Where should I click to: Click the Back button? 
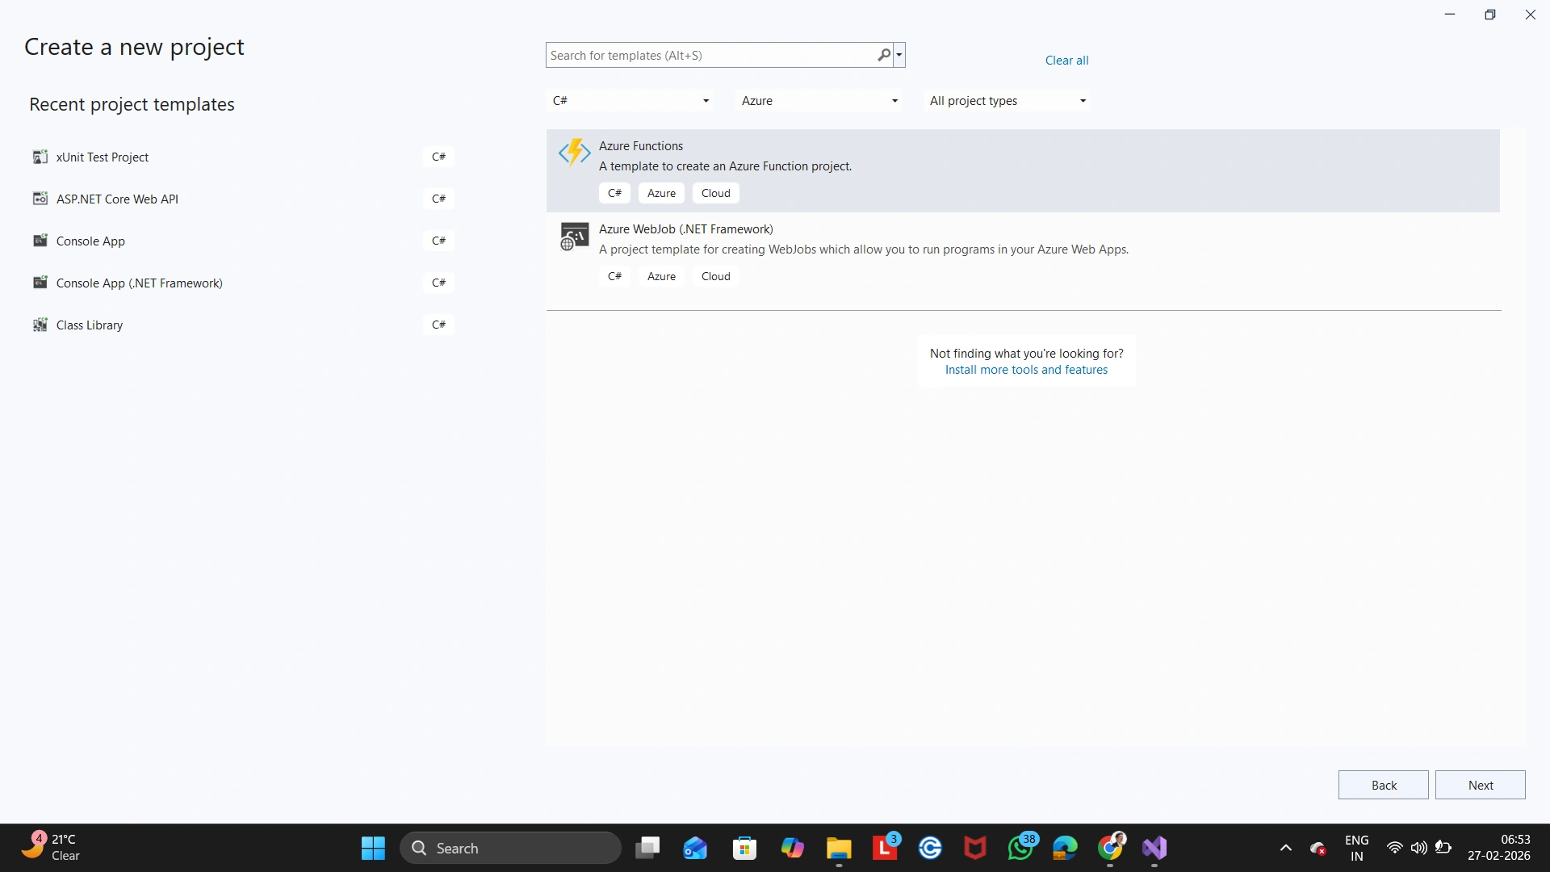(1384, 785)
